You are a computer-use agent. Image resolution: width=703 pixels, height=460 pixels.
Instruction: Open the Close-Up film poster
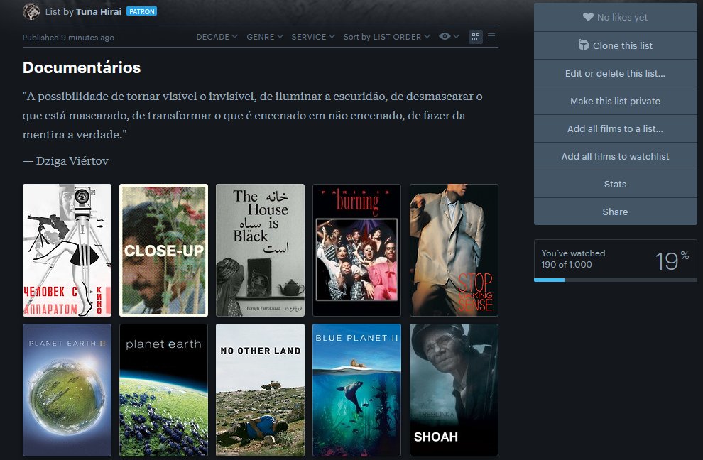click(163, 250)
